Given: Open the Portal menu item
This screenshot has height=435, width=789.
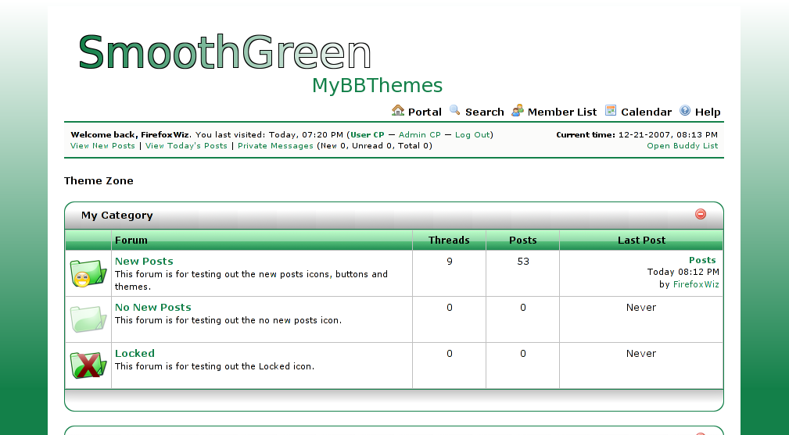Looking at the screenshot, I should 425,112.
